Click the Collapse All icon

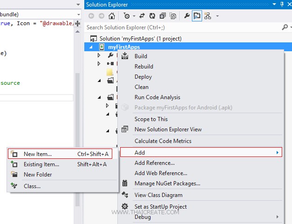coord(163,16)
